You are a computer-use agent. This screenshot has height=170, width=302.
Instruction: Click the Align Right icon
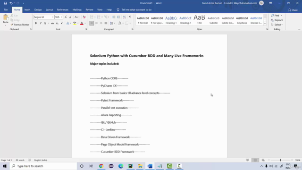pyautogui.click(x=101, y=23)
